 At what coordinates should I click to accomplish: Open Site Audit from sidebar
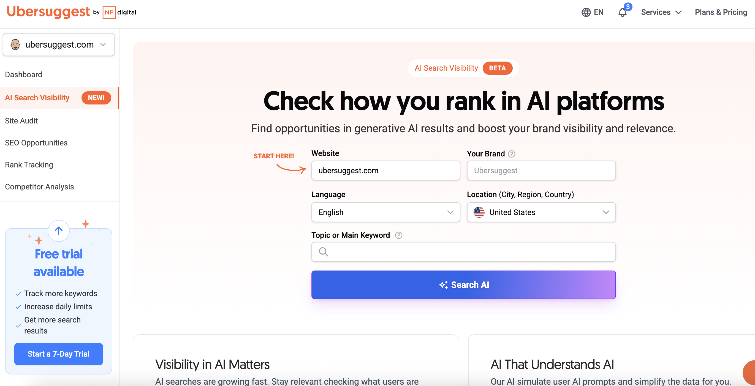21,121
